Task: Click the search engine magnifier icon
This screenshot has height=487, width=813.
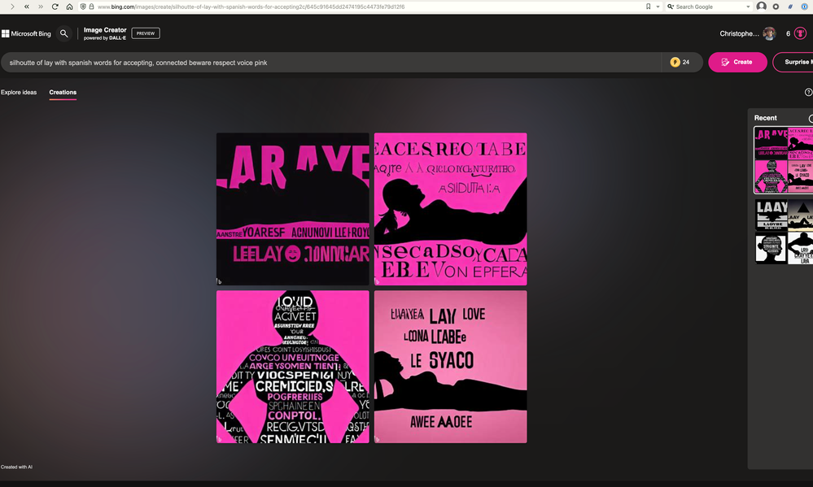Action: pyautogui.click(x=670, y=7)
